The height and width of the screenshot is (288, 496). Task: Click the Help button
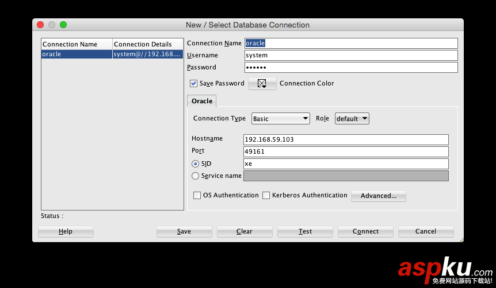[x=66, y=231]
